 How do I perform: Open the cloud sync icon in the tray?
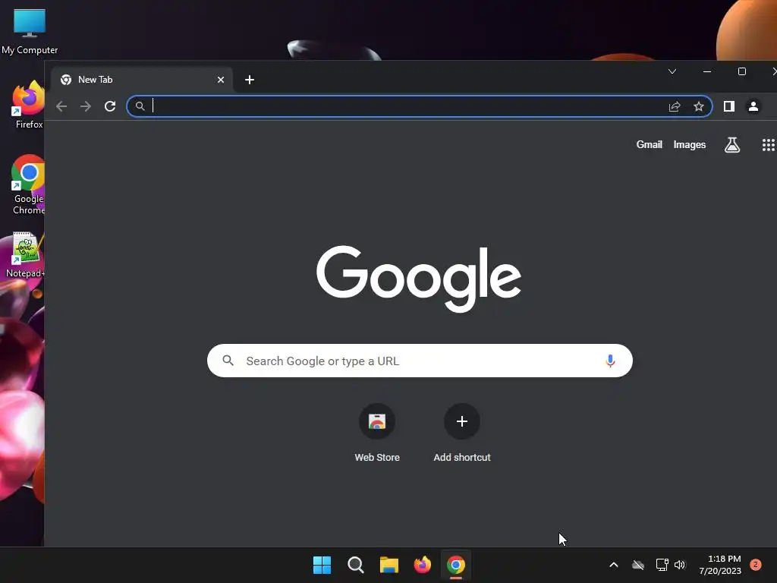[637, 565]
